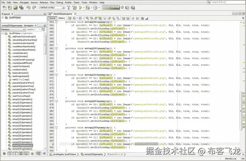
Task: Click the Clean and Build Project icon
Action: point(75,7)
